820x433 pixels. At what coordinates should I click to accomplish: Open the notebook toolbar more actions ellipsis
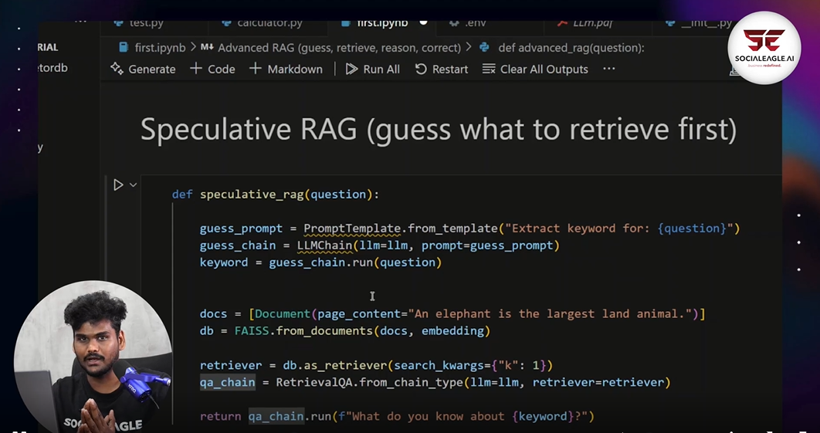click(x=609, y=69)
